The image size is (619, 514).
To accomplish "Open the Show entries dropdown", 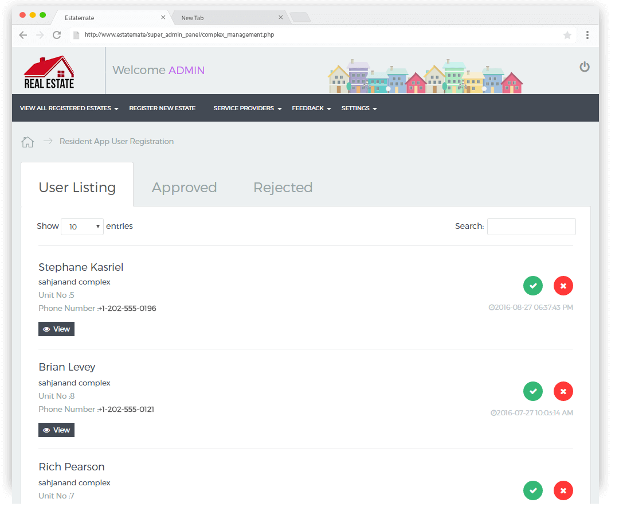I will pos(82,226).
